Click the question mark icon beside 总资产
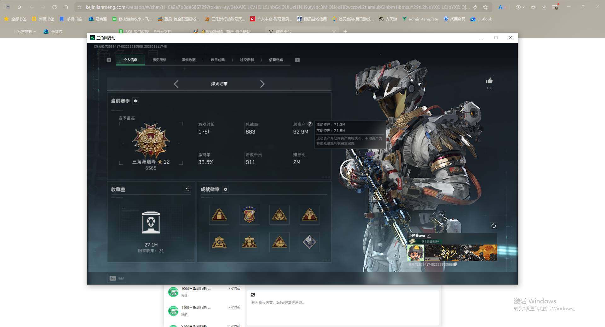The image size is (605, 327). (x=309, y=124)
